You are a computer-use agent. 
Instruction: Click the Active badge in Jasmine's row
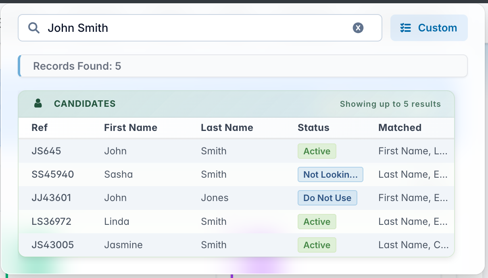[317, 245]
